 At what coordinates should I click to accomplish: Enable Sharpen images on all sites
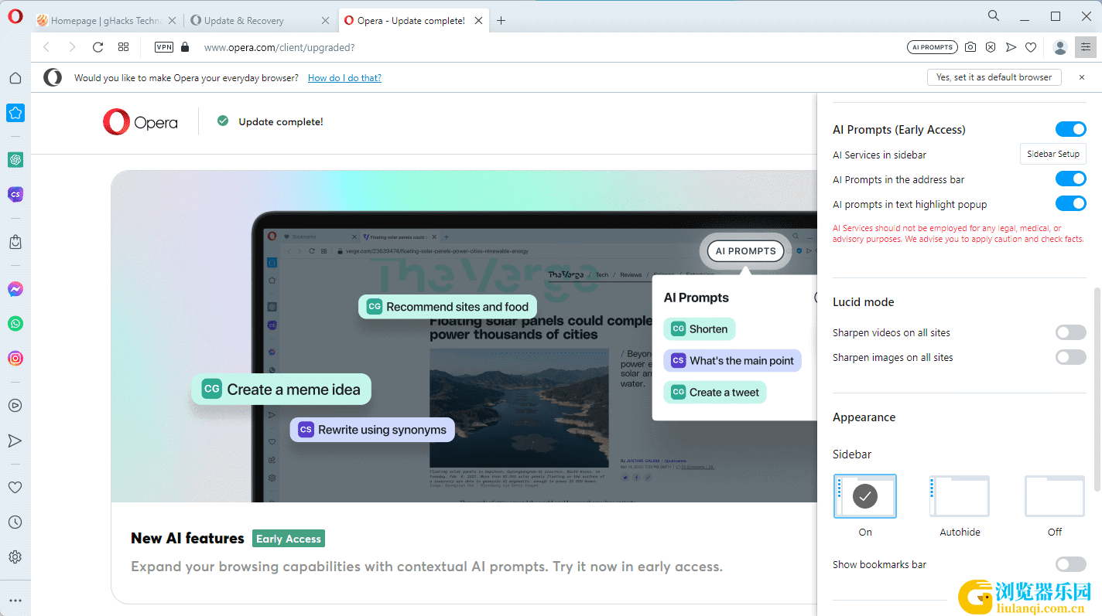coord(1071,357)
